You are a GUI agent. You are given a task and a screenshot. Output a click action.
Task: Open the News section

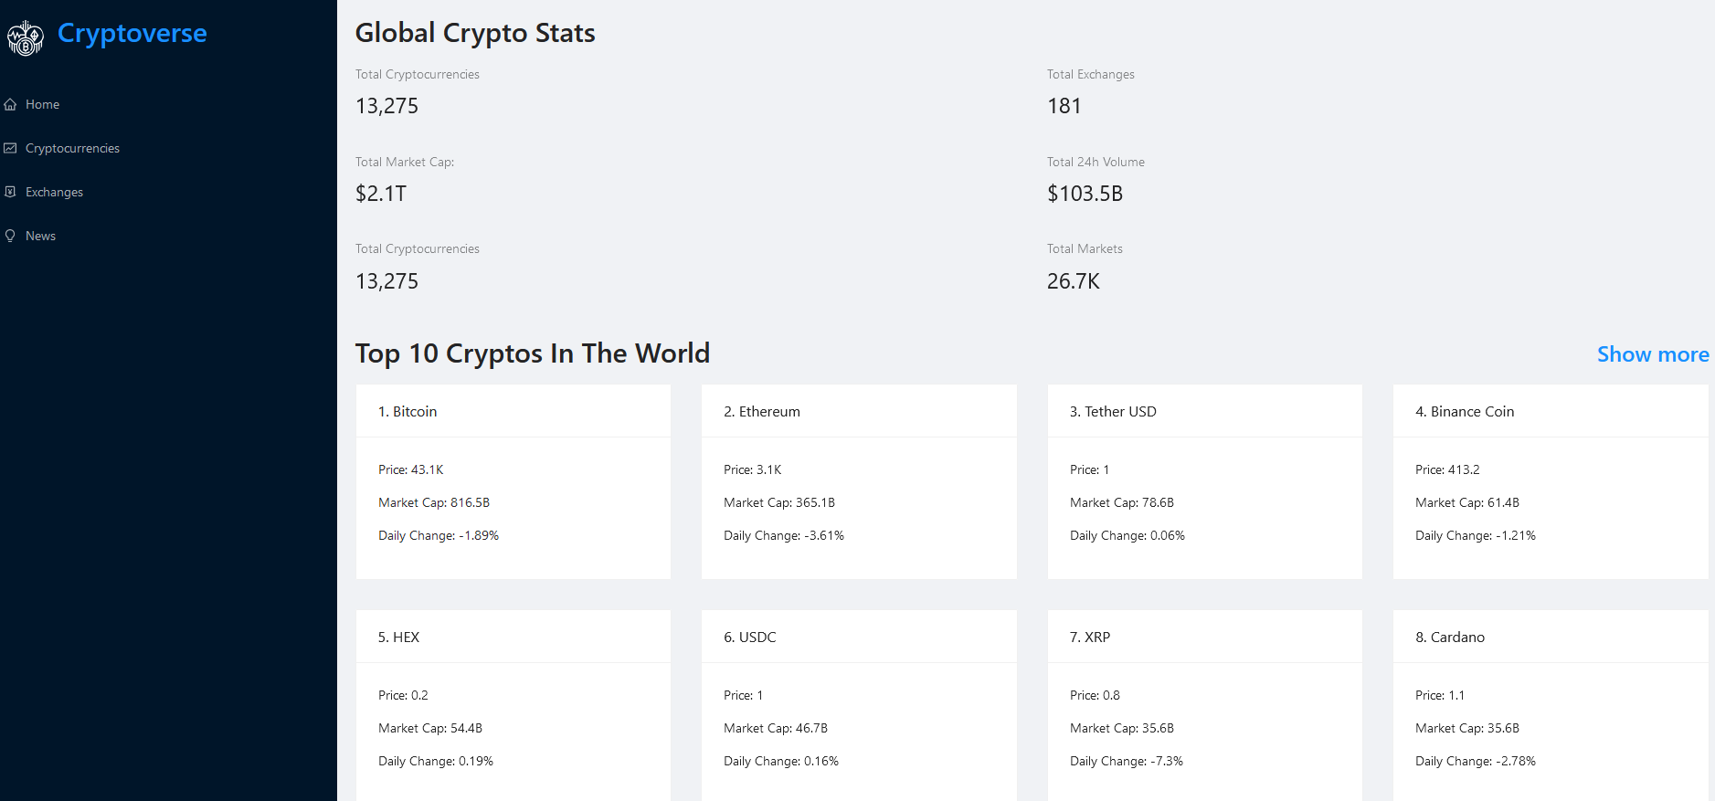pos(42,236)
